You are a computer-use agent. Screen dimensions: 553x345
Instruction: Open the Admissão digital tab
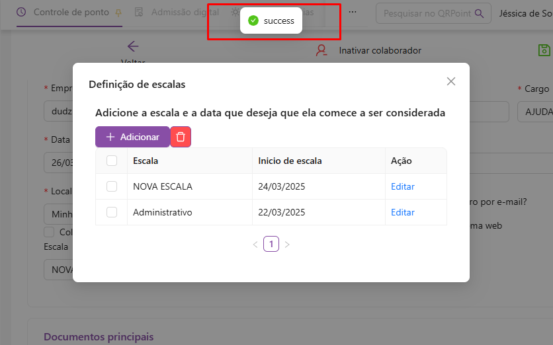[x=177, y=13]
